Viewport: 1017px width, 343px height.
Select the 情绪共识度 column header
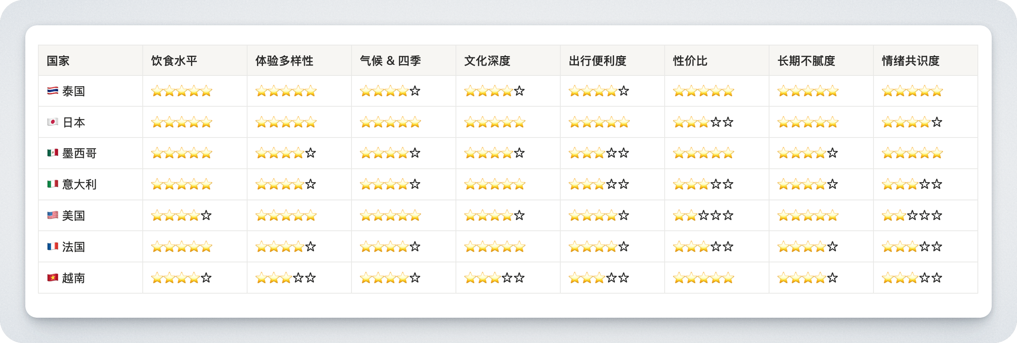point(911,61)
